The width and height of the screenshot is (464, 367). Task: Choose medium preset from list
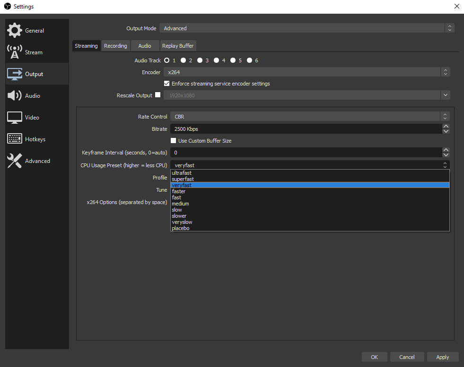[310, 204]
